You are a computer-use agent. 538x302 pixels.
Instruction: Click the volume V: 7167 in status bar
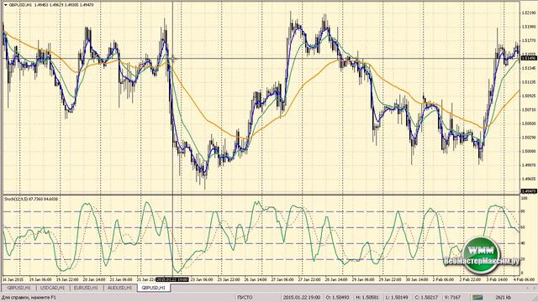pyautogui.click(x=452, y=298)
